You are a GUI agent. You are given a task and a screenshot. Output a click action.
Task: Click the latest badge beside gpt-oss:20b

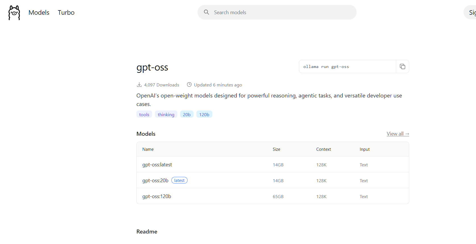[x=179, y=181]
